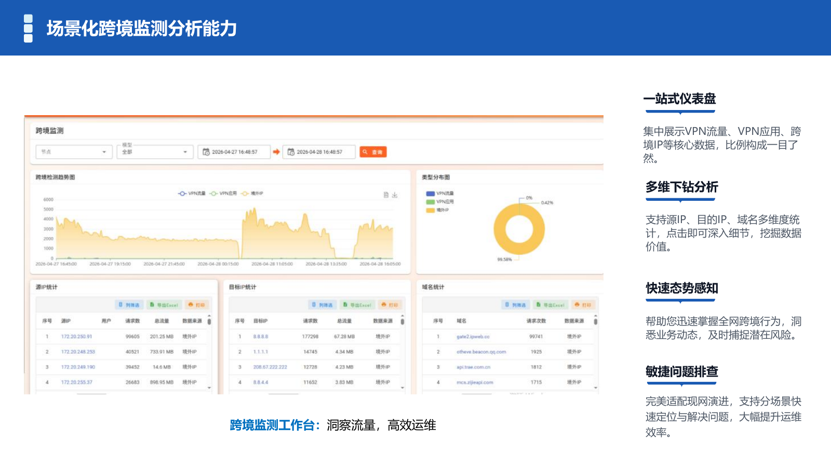The image size is (831, 467).
Task: Export 源IP统计 table to Excel
Action: tap(164, 305)
